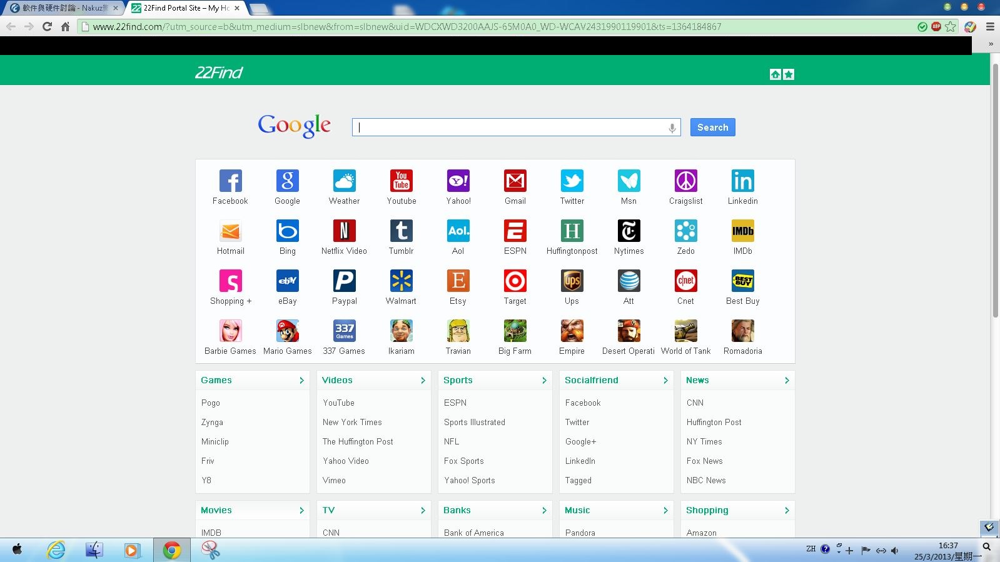Open the eBay shortcut icon
This screenshot has height=562, width=1000.
click(x=288, y=281)
